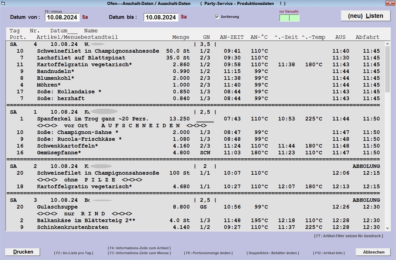Click the F8 Portionsmenge ändern hint
The height and width of the screenshot is (260, 396).
pyautogui.click(x=208, y=253)
